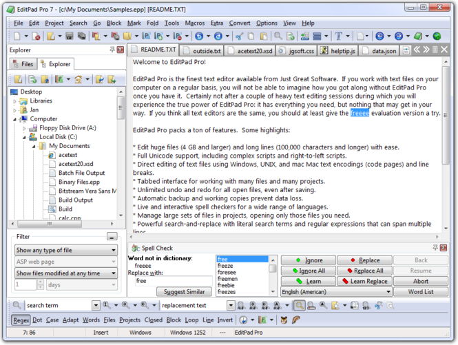458x345 pixels.
Task: Click the Paste clipboard icon
Action: click(264, 36)
